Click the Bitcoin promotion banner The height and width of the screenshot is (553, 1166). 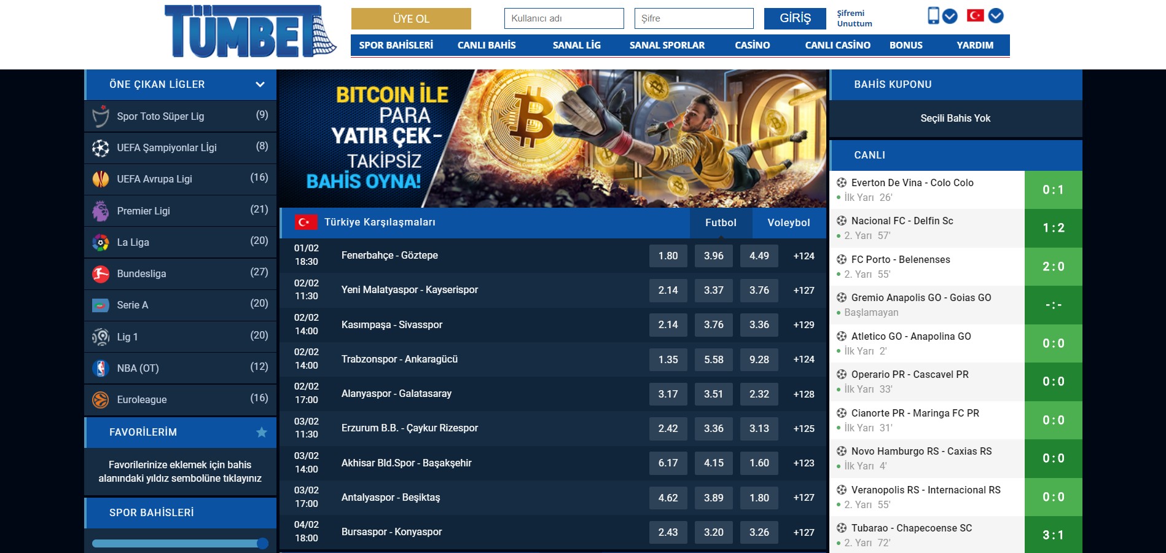tap(553, 138)
